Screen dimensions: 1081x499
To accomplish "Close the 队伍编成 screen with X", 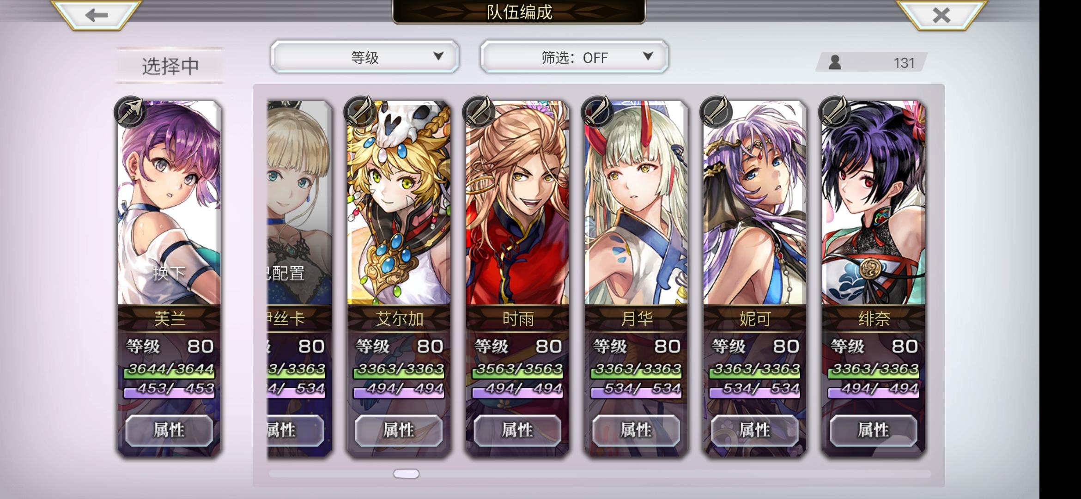I will 941,15.
